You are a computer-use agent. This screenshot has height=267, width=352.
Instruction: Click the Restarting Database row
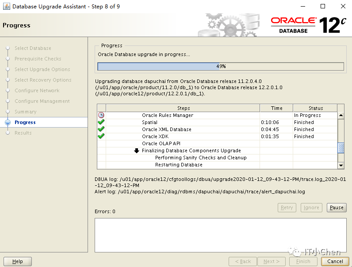(x=179, y=165)
